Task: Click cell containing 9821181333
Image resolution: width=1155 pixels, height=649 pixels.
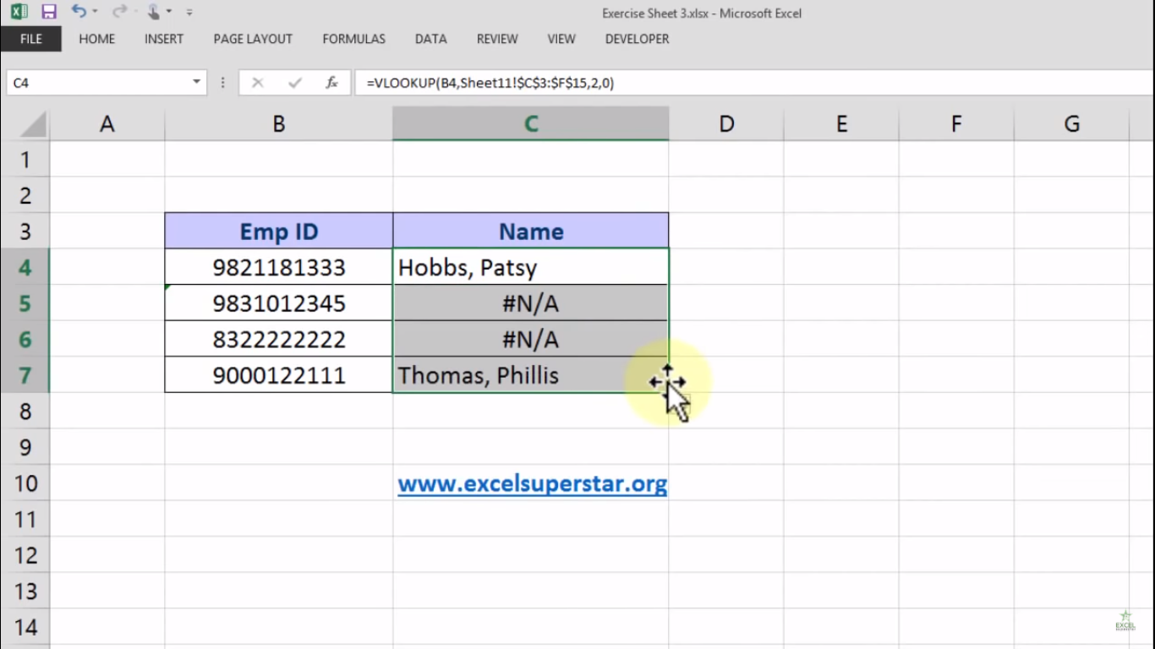Action: 279,267
